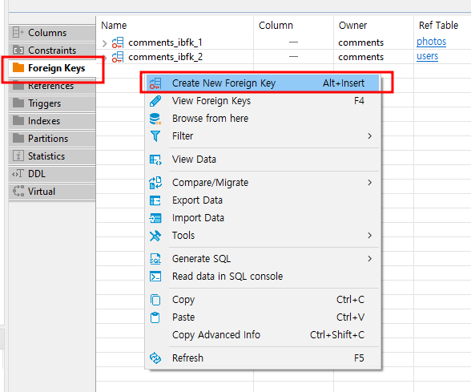
Task: Open the Filter submenu arrow
Action: click(x=370, y=136)
